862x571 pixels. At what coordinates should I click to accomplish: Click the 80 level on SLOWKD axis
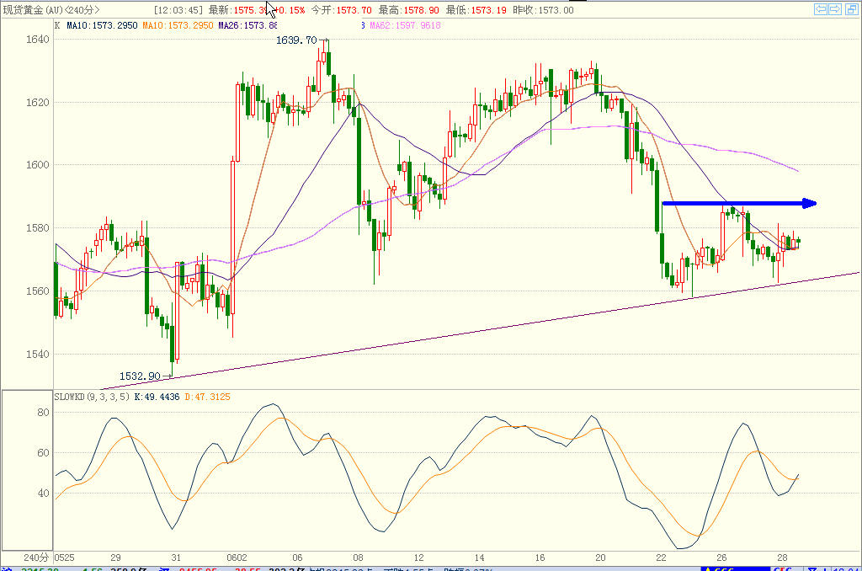[44, 413]
